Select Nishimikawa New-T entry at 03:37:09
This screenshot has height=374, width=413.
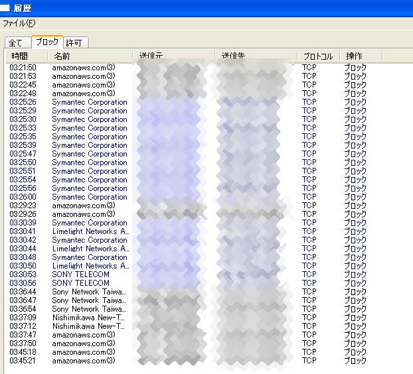[188, 318]
